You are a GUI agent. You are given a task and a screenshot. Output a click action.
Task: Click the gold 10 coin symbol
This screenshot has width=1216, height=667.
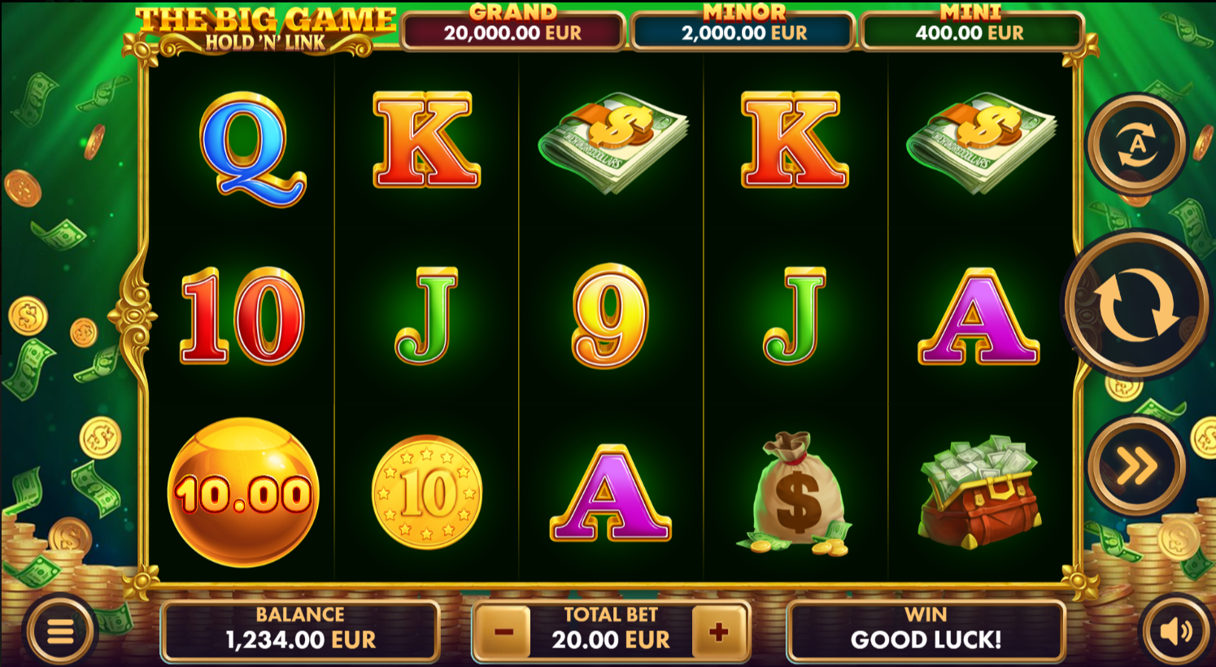[x=427, y=492]
